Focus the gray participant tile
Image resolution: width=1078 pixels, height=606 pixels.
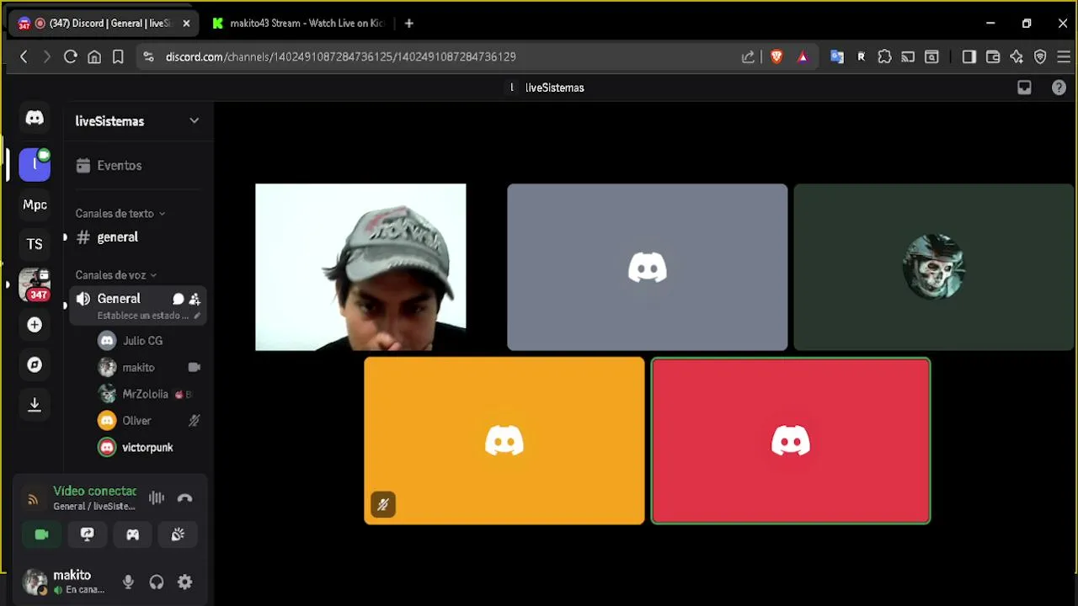tap(648, 267)
